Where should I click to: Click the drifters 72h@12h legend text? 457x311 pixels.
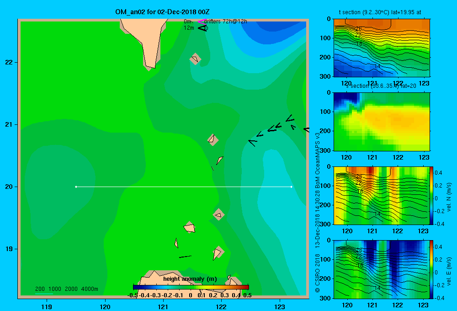[x=226, y=21]
